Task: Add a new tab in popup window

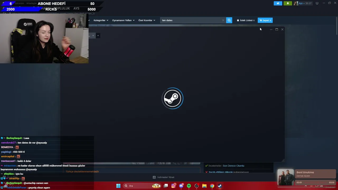Action: pos(98,35)
